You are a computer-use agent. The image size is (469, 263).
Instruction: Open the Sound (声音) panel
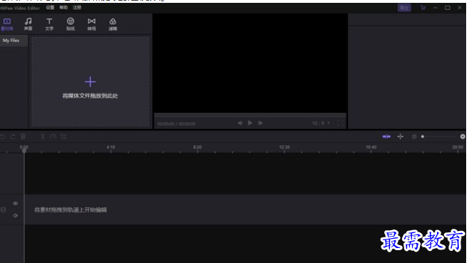[x=28, y=24]
